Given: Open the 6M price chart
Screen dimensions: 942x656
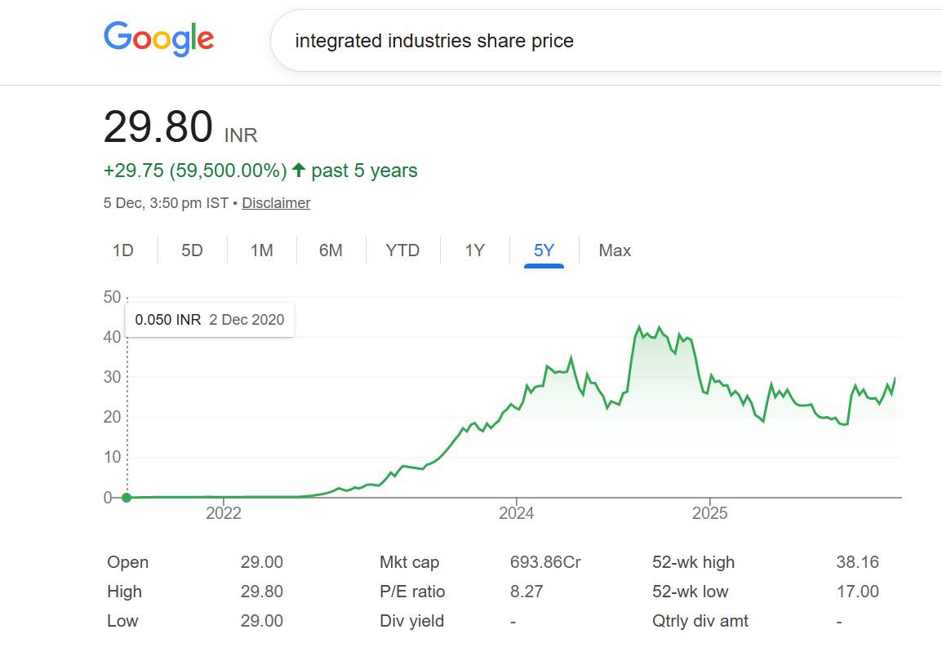Looking at the screenshot, I should (x=331, y=250).
